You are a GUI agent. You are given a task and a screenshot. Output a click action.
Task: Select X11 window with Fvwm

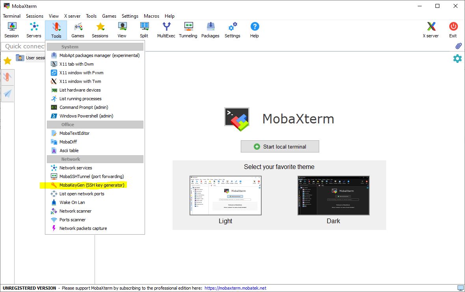tap(95, 72)
